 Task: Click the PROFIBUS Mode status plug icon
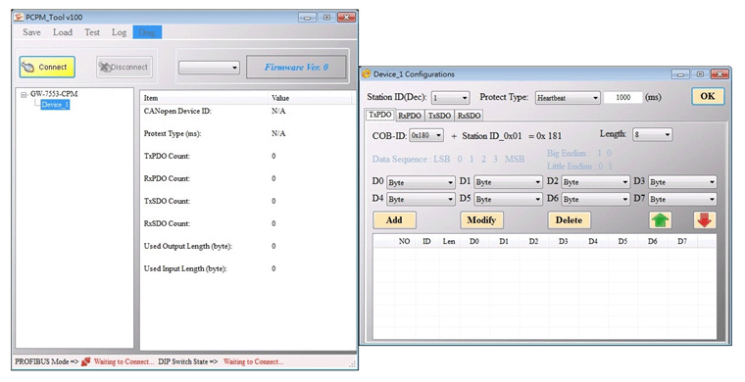tap(85, 361)
